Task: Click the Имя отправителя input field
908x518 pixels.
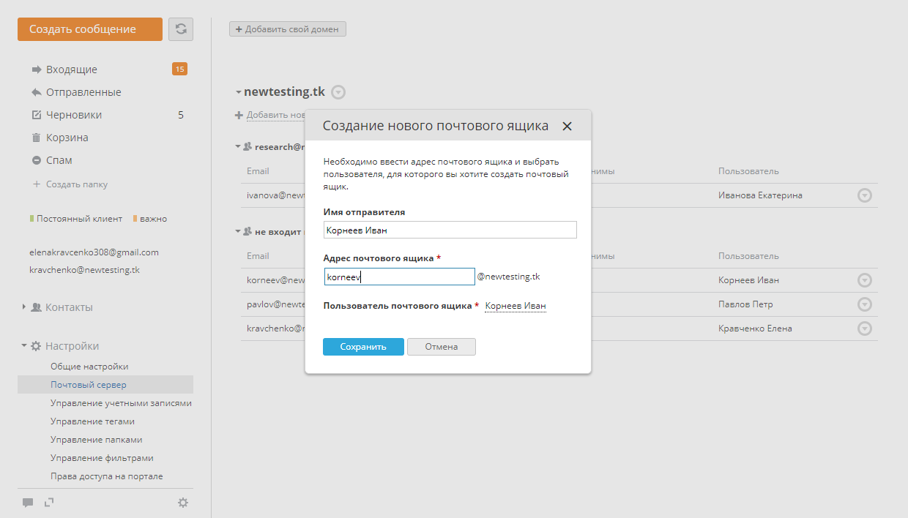Action: [450, 230]
